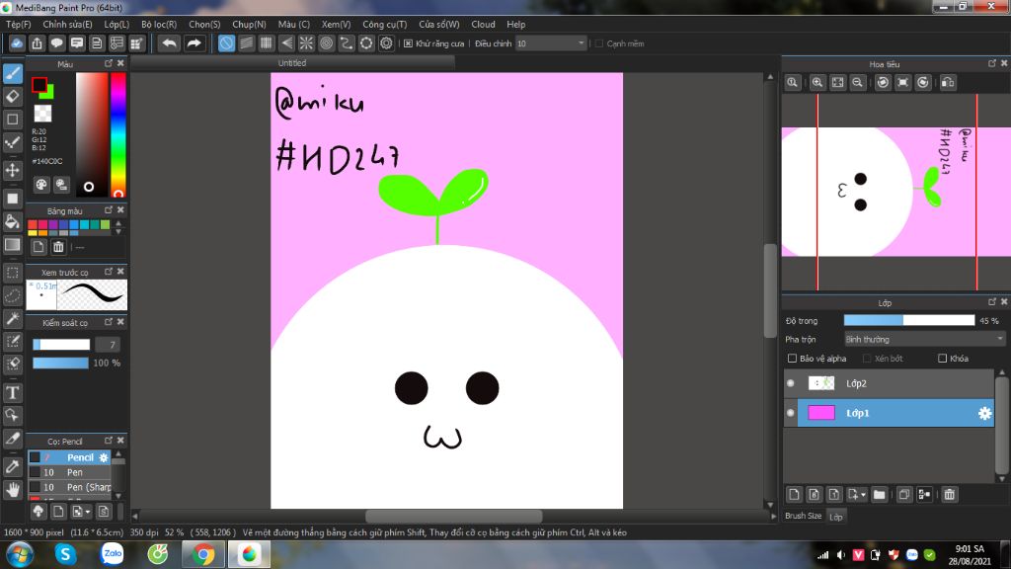Click the Undo arrow in toolbar
This screenshot has width=1011, height=569.
coord(169,43)
